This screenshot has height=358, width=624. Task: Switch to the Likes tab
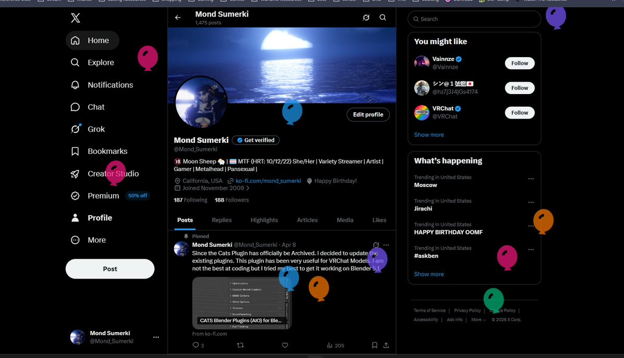(x=379, y=220)
